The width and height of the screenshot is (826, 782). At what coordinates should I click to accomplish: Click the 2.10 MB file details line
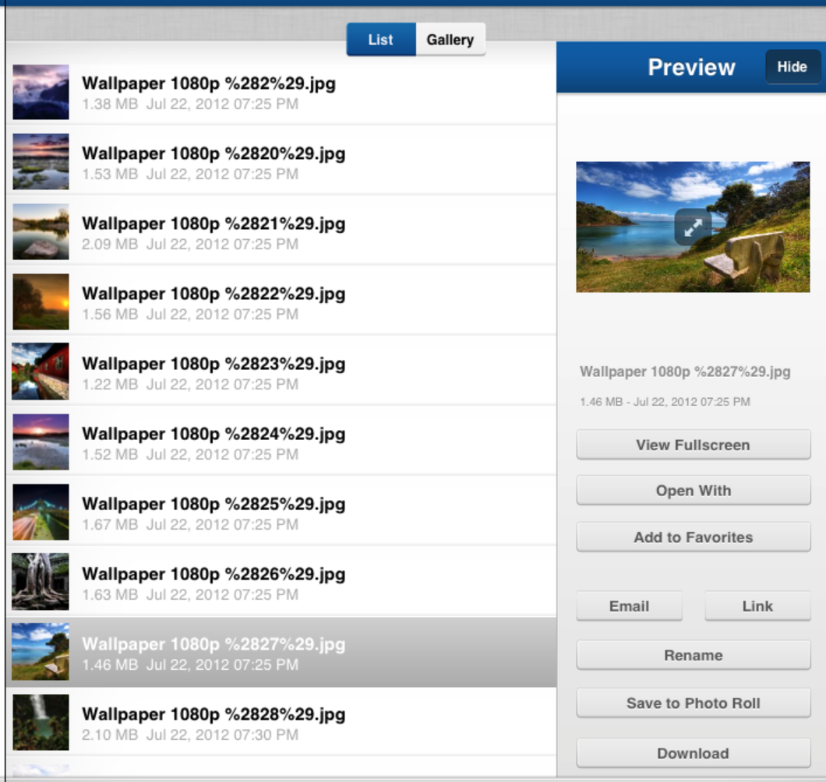(190, 734)
